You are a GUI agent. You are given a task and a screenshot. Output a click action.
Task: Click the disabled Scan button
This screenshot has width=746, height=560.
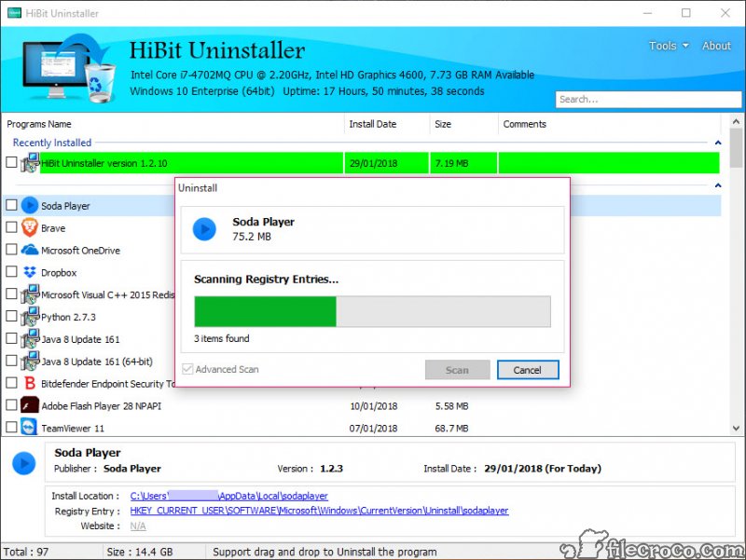pos(457,370)
